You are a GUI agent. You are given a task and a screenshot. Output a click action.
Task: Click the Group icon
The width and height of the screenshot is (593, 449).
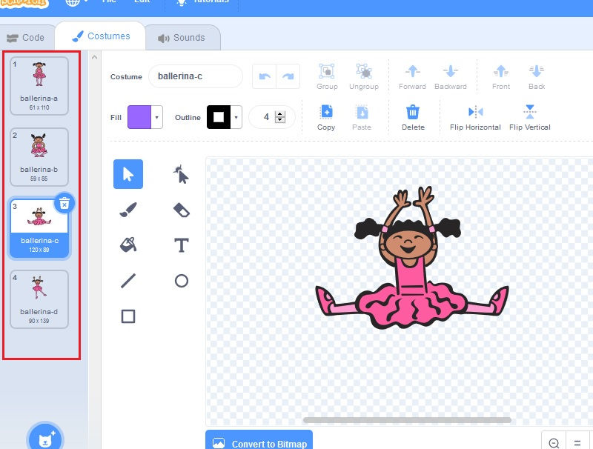(x=327, y=77)
